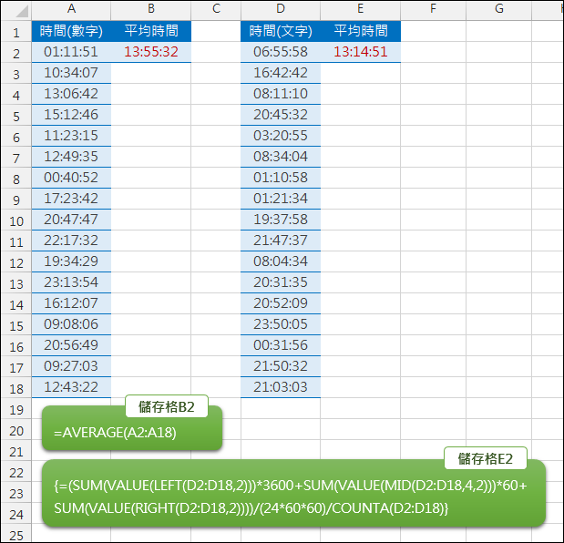Select cell with 09:08:06

pyautogui.click(x=71, y=324)
